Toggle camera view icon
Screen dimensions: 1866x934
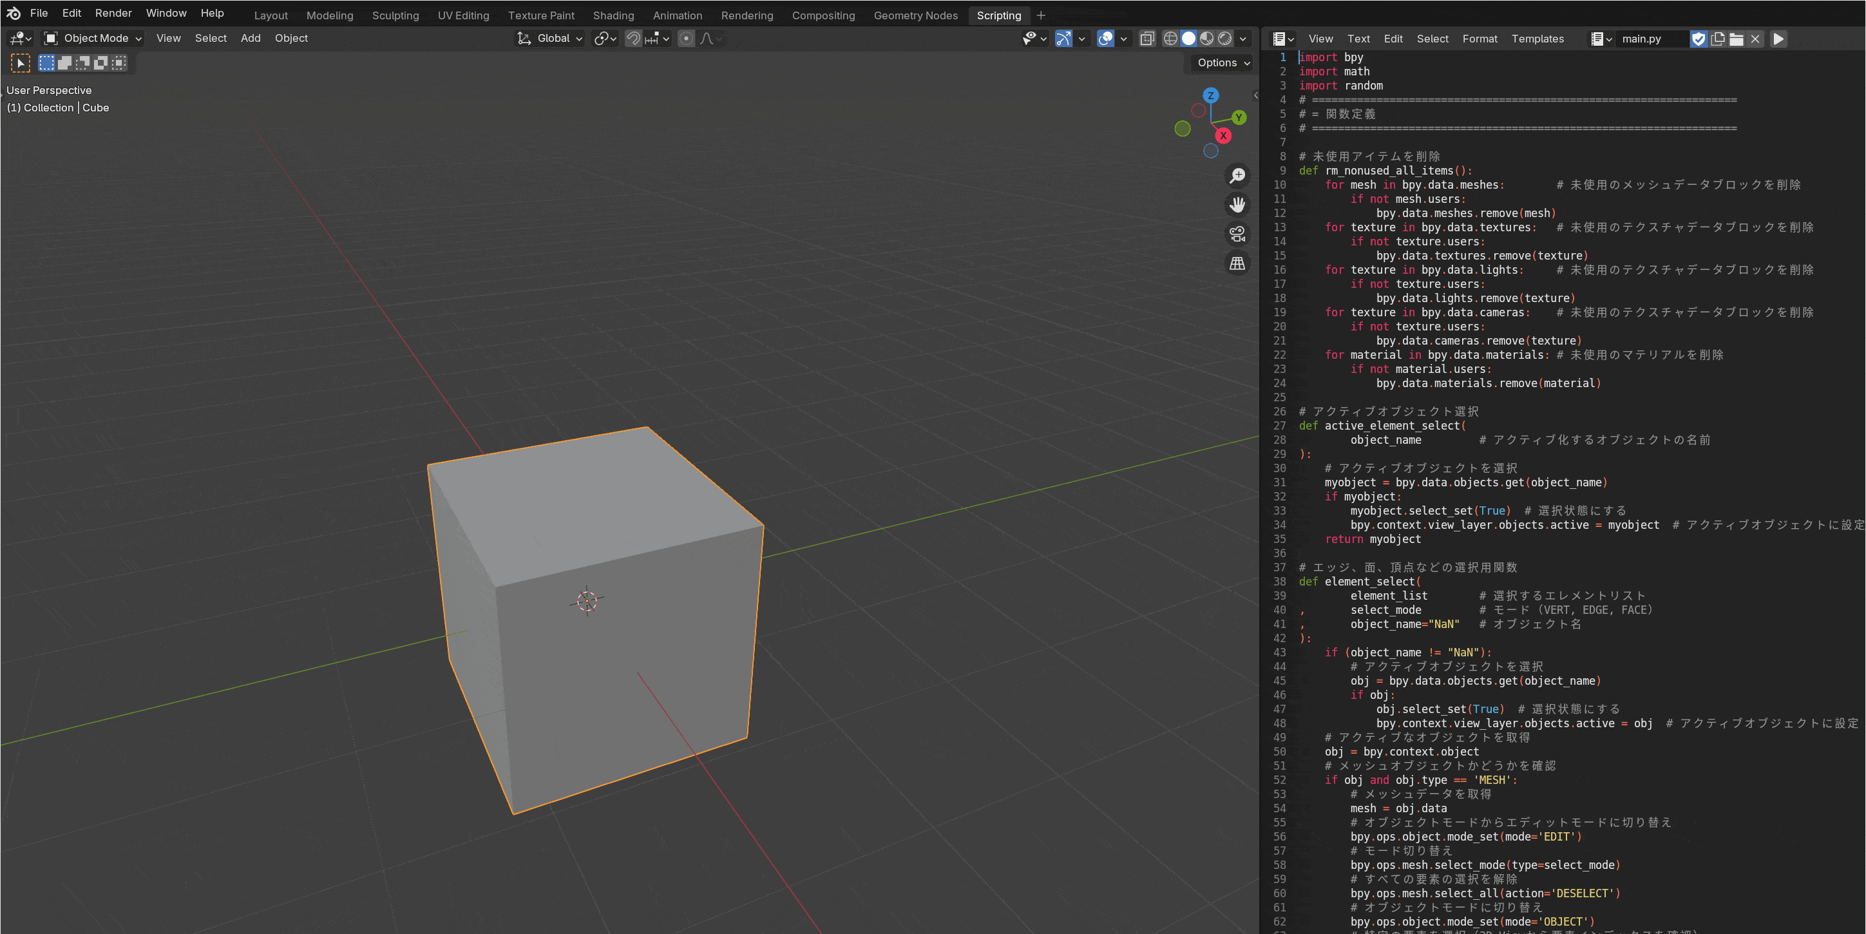pos(1237,234)
